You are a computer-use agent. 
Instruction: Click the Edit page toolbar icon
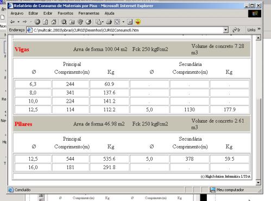(117, 22)
